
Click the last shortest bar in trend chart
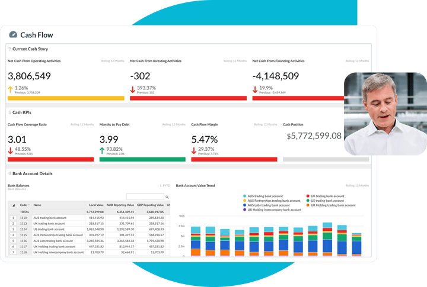pos(356,244)
